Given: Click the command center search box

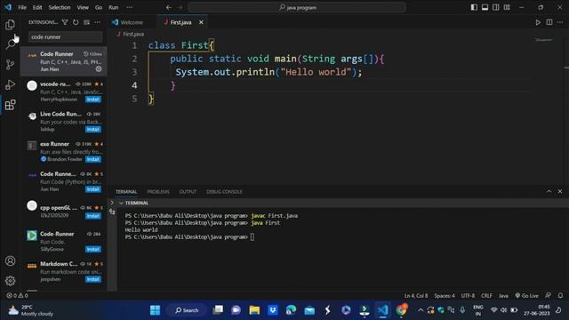Looking at the screenshot, I should [297, 7].
